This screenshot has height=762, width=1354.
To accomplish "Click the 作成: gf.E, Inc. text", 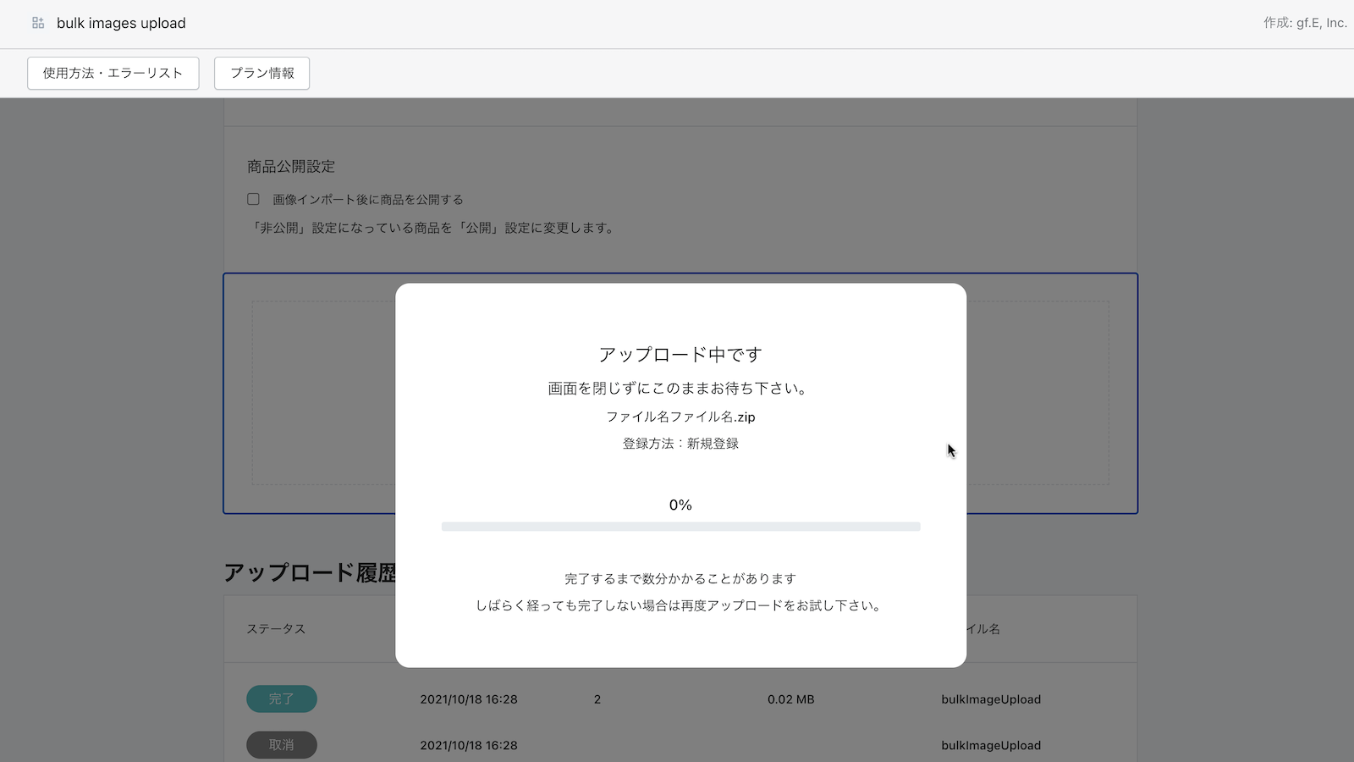I will point(1305,23).
